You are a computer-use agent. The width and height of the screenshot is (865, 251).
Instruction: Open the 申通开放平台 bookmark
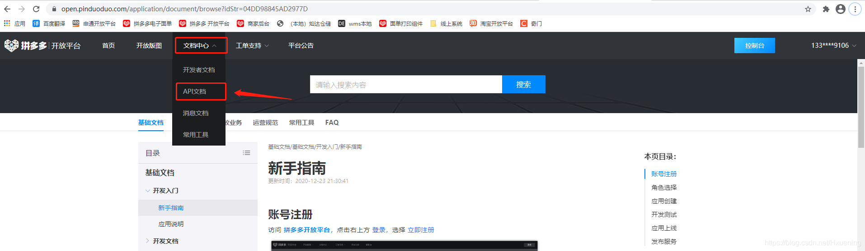pyautogui.click(x=94, y=23)
